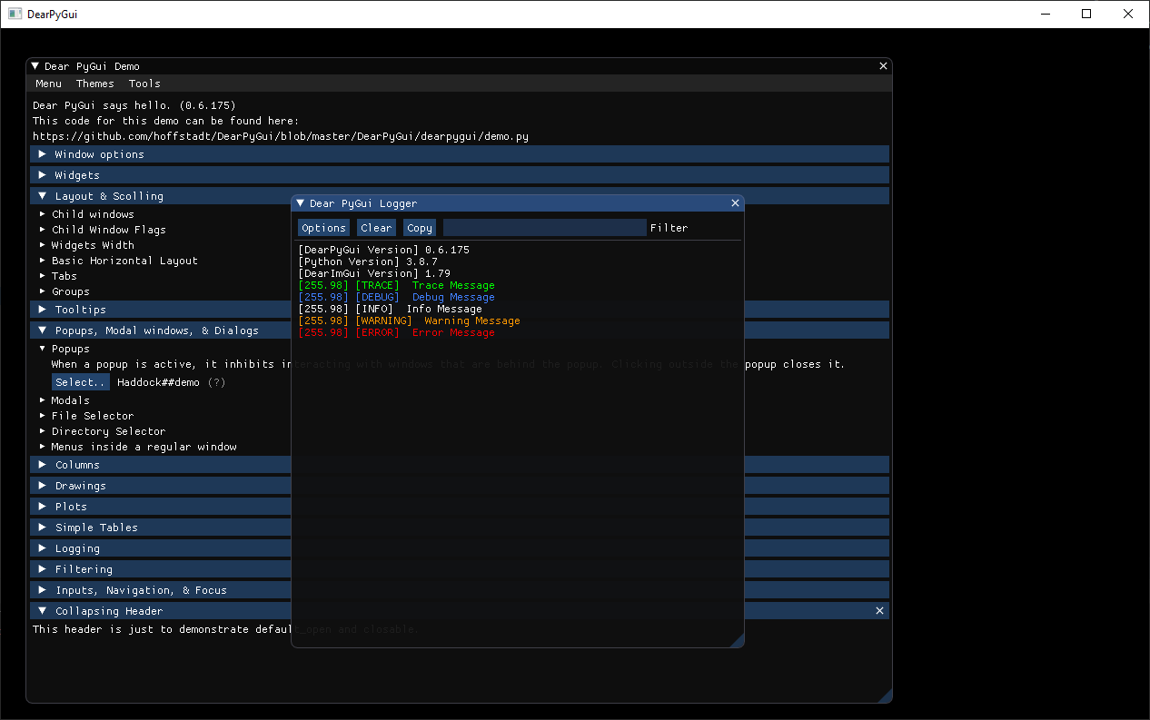Click the [DearPyGui Version] 0.6.175 log line
The image size is (1150, 720).
click(x=384, y=250)
